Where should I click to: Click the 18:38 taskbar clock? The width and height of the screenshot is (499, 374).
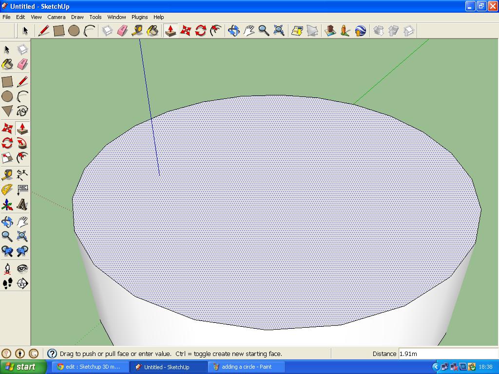tap(485, 367)
